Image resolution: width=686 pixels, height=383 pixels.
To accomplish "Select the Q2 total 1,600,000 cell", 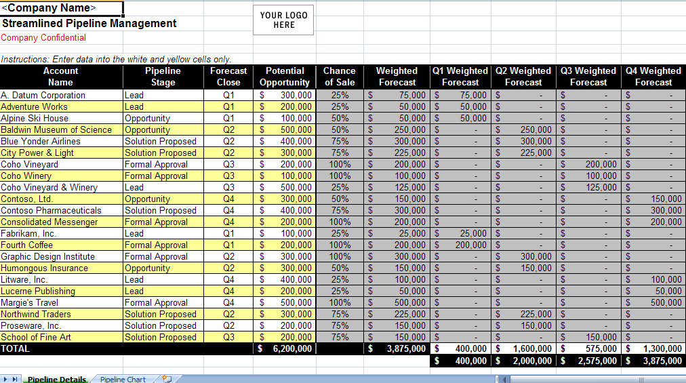I will click(523, 349).
